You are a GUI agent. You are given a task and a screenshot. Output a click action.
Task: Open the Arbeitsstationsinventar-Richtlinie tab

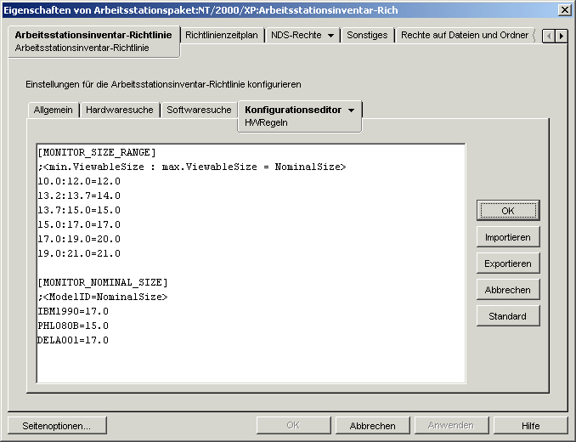pyautogui.click(x=93, y=41)
